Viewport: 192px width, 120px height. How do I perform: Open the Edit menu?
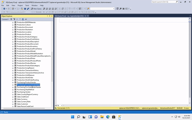pyautogui.click(x=8, y=5)
